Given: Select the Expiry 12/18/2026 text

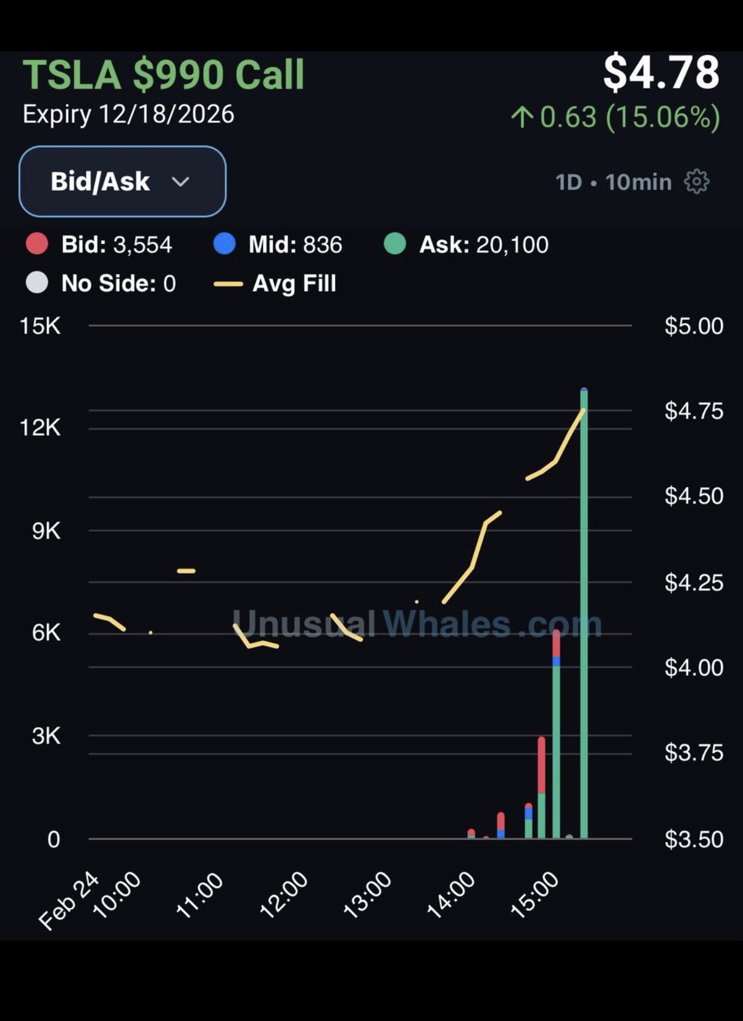Looking at the screenshot, I should tap(128, 114).
